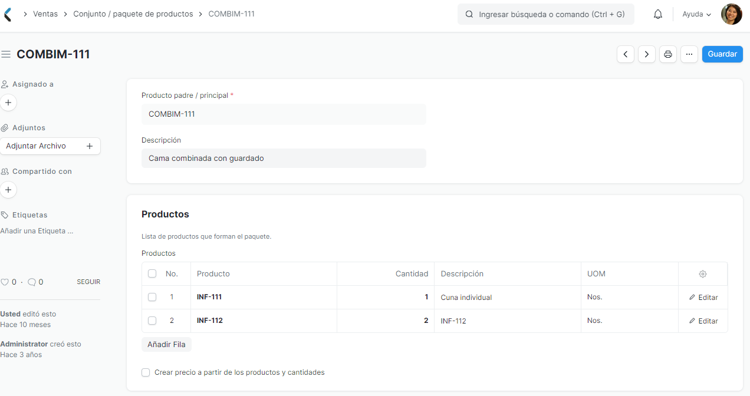Click row number 1 link
This screenshot has width=750, height=396.
(172, 297)
